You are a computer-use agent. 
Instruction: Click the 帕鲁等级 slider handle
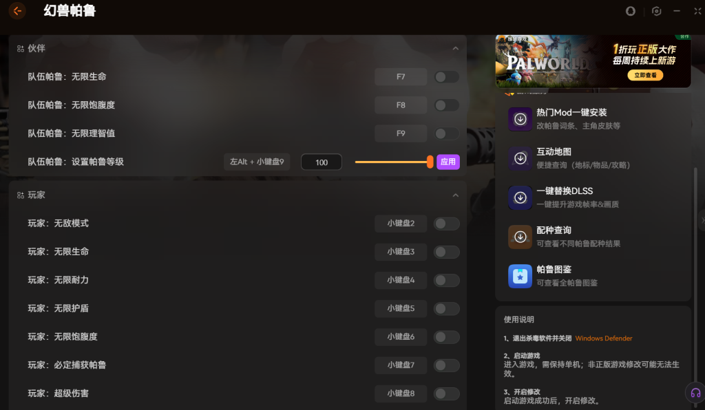click(430, 162)
